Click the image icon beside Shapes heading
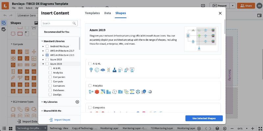Screen dimensions: 263x131 click(36, 23)
